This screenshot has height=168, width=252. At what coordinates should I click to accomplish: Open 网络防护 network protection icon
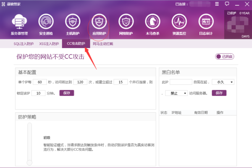pos(126,24)
